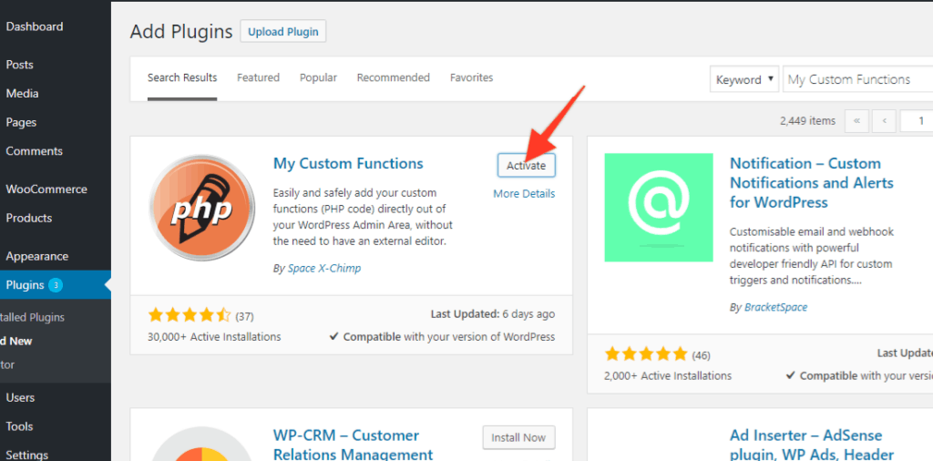The height and width of the screenshot is (461, 933).
Task: Click the WP-CRM plugin icon thumbnail
Action: [201, 445]
